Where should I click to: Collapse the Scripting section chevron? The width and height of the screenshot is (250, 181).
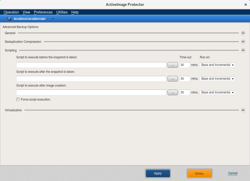click(x=243, y=50)
